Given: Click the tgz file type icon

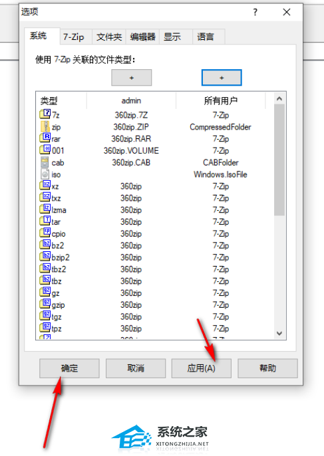Looking at the screenshot, I should [x=45, y=316].
